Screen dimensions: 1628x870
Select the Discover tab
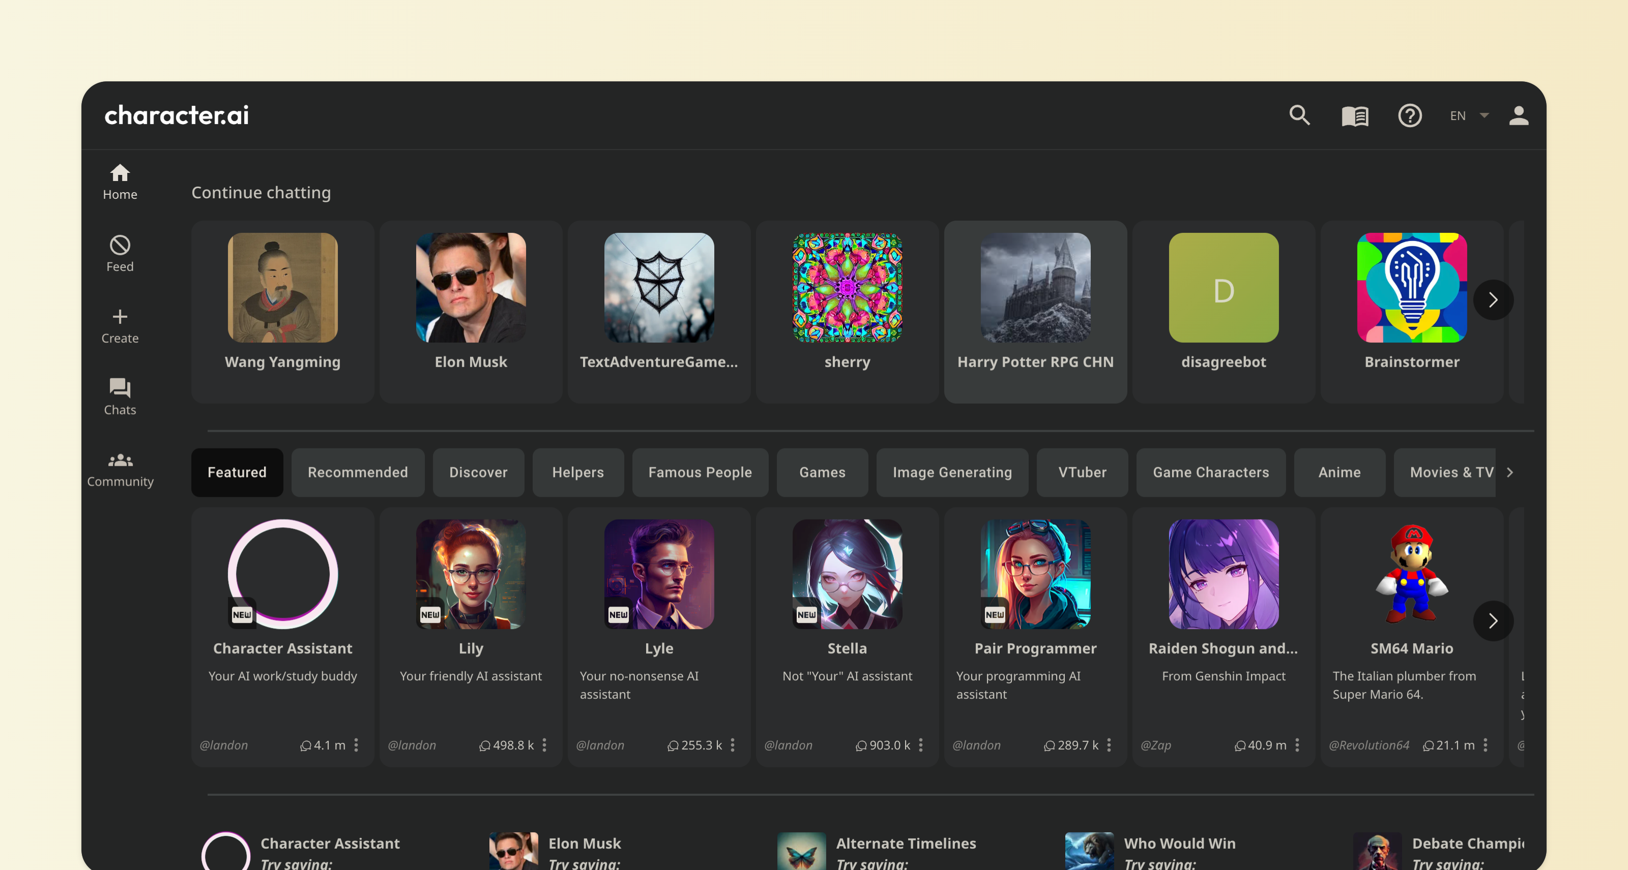478,472
